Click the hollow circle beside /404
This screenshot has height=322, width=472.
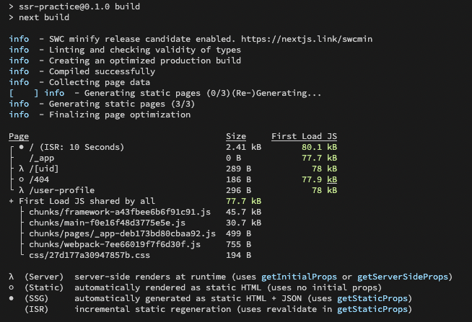point(22,179)
